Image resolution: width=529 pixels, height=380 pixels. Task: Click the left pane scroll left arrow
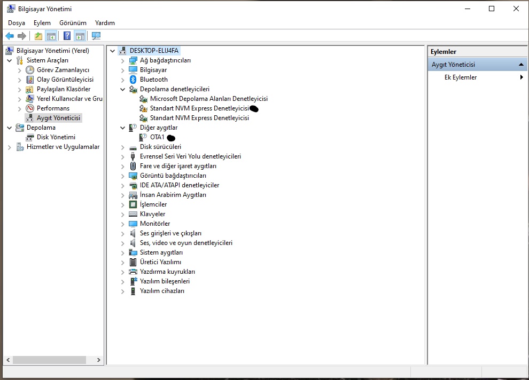click(8, 360)
